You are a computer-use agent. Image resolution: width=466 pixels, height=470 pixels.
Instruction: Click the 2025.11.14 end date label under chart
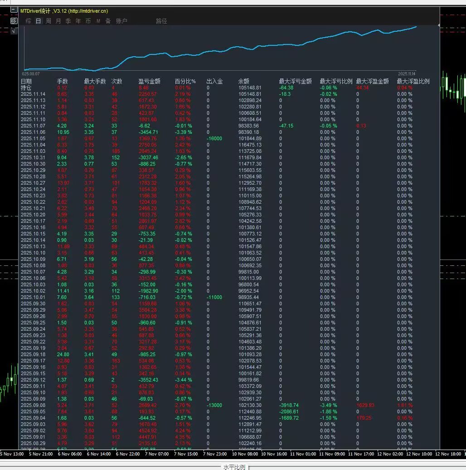(407, 74)
